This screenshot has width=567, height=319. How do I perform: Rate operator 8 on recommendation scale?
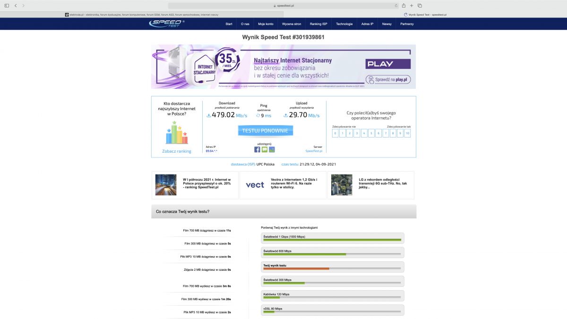pyautogui.click(x=393, y=134)
